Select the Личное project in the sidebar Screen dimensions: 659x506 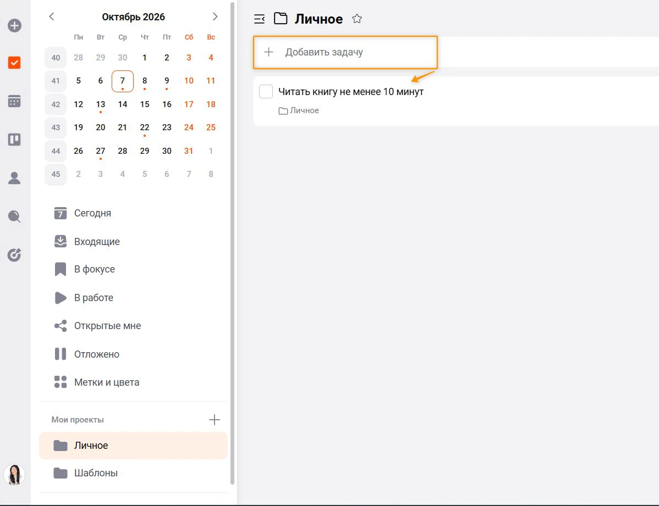click(x=133, y=446)
